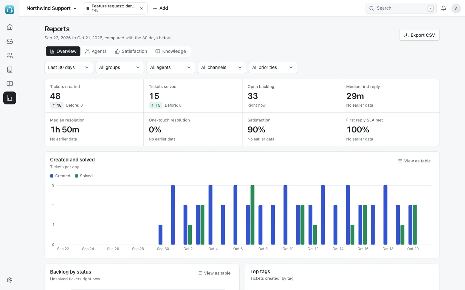Click the Add new tab button
The width and height of the screenshot is (465, 290).
click(x=160, y=8)
